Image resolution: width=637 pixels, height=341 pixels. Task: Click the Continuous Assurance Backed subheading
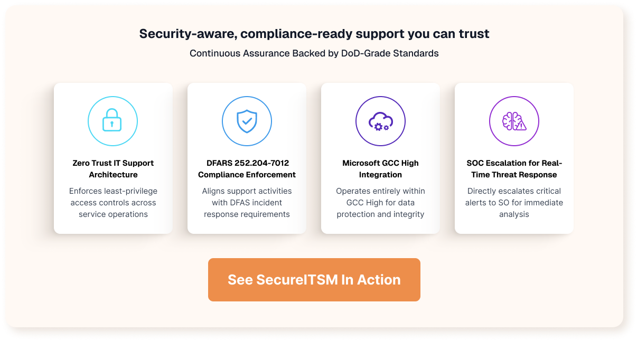pyautogui.click(x=314, y=53)
